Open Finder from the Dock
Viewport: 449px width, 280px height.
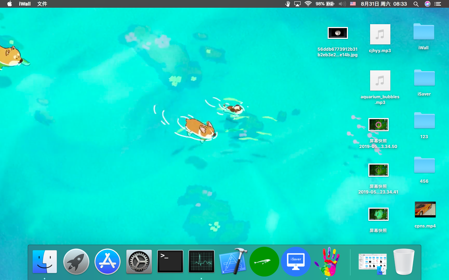pos(45,261)
